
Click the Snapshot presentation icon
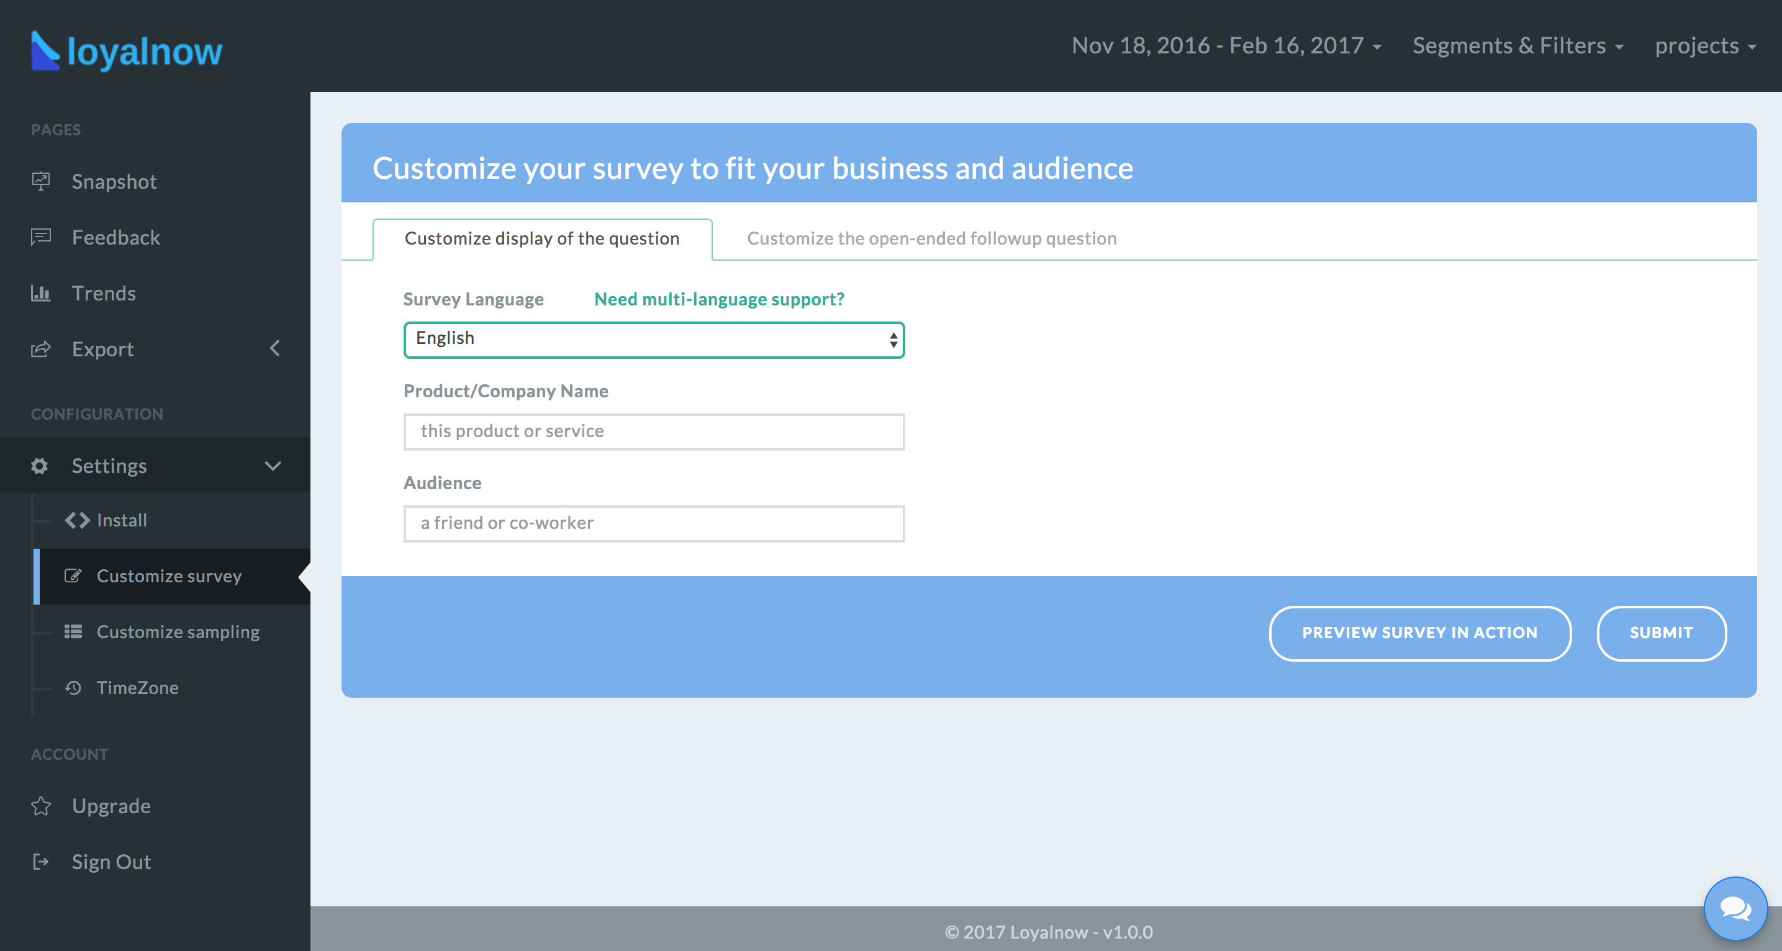click(x=41, y=181)
